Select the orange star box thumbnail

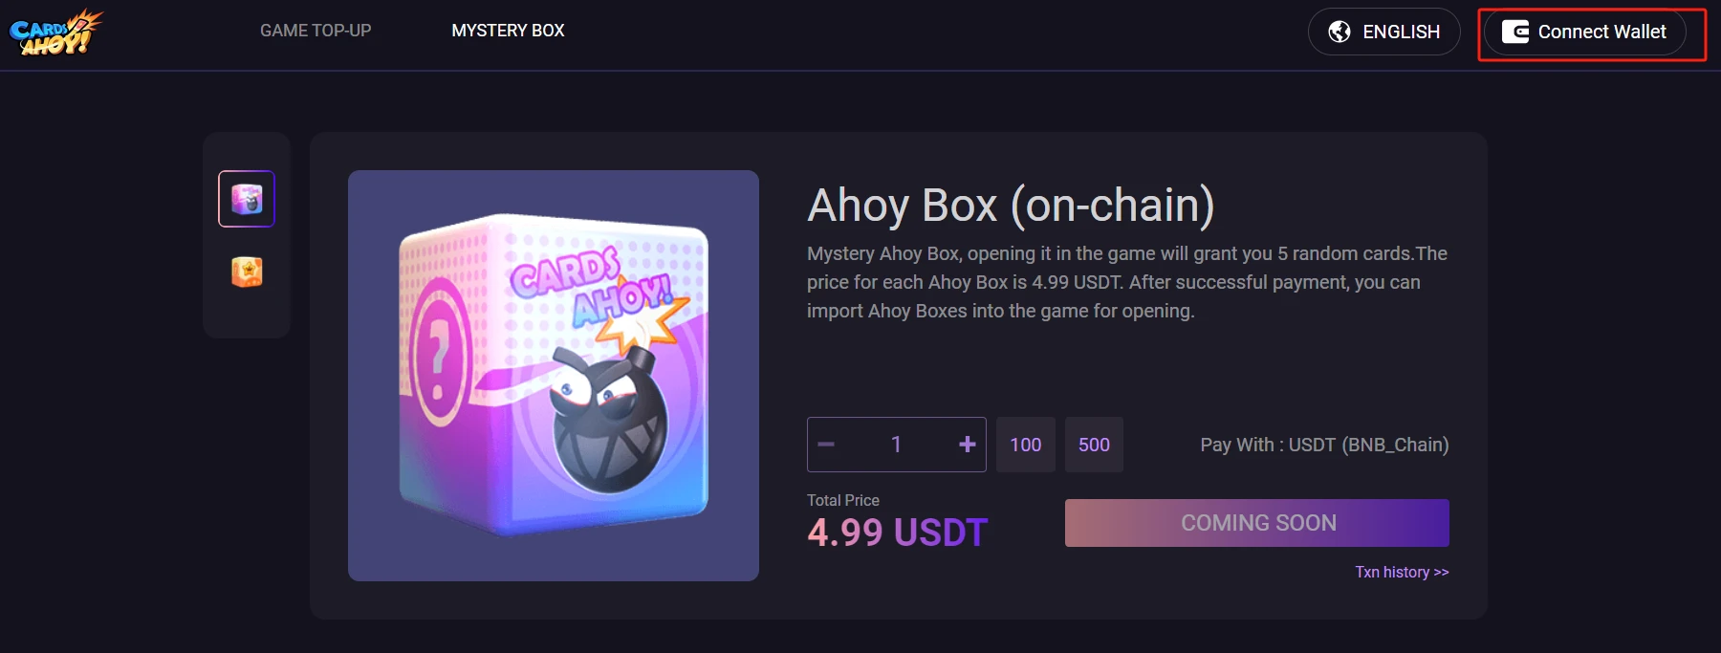coord(247,272)
